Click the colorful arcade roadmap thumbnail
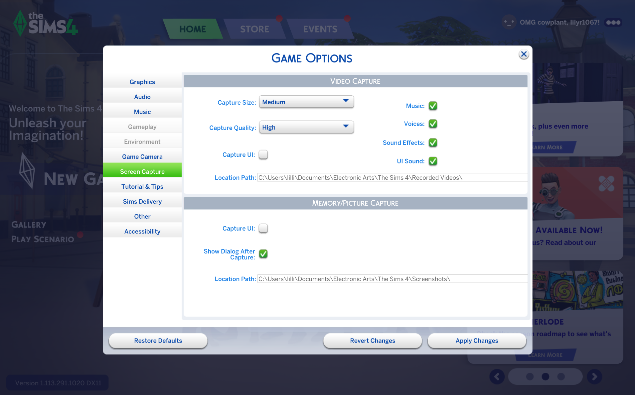 click(578, 291)
